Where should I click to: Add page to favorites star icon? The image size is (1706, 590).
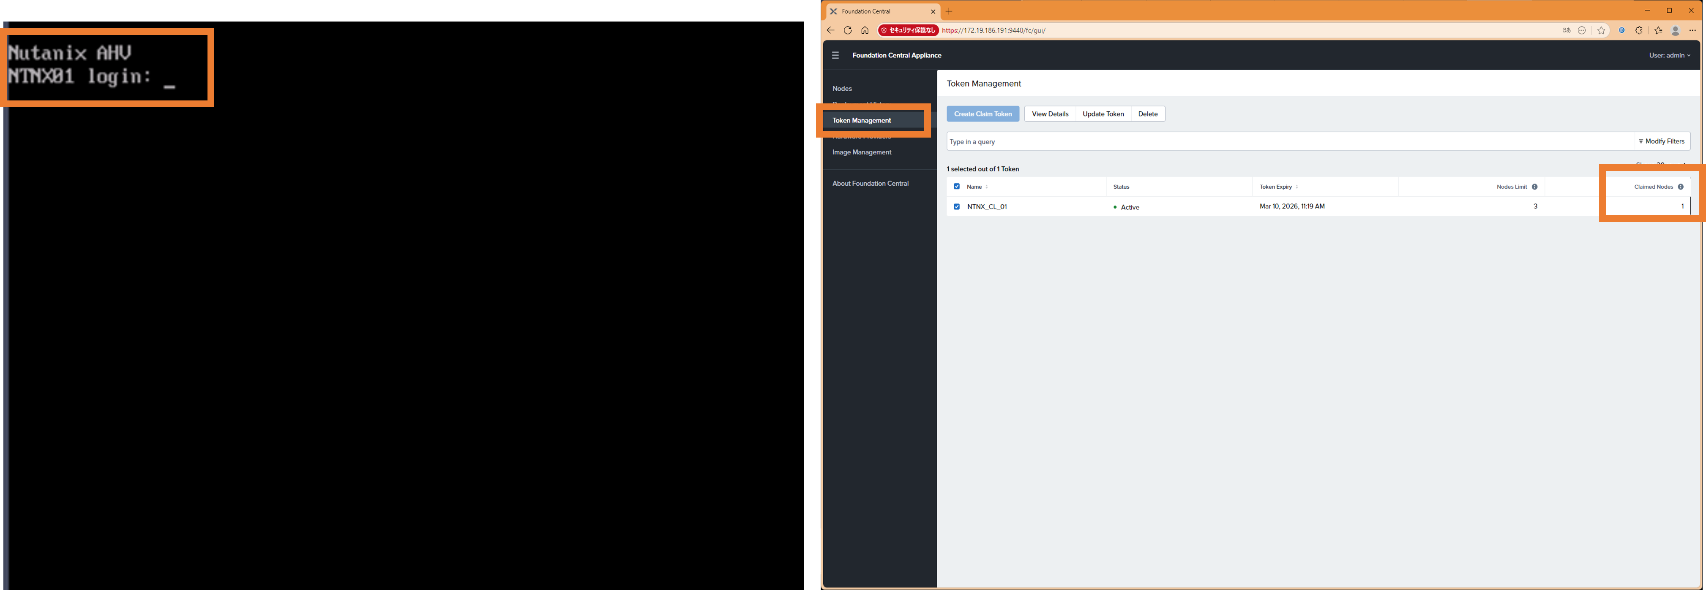coord(1601,30)
